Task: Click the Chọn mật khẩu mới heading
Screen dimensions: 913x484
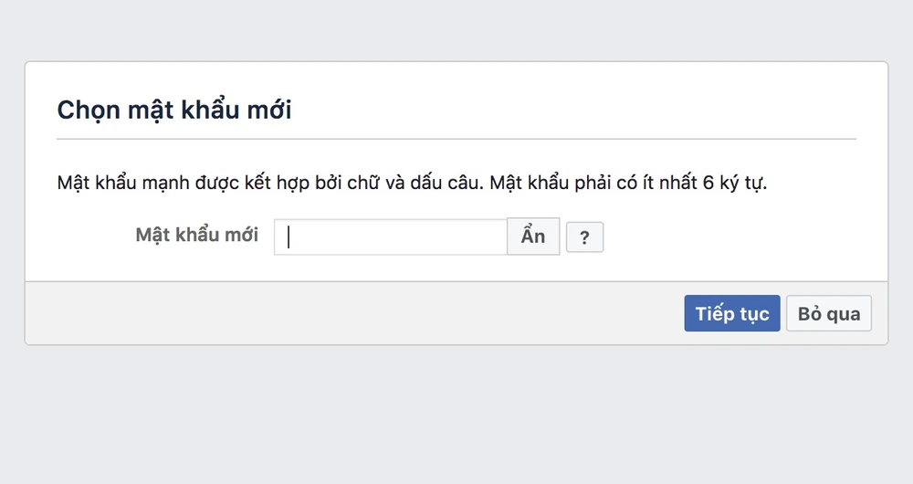Action: [174, 110]
